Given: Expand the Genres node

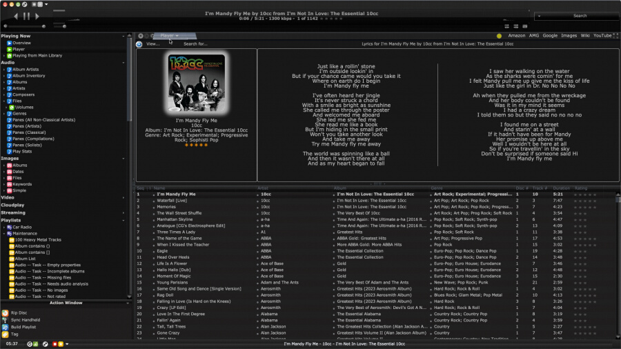Looking at the screenshot, I should pos(4,114).
